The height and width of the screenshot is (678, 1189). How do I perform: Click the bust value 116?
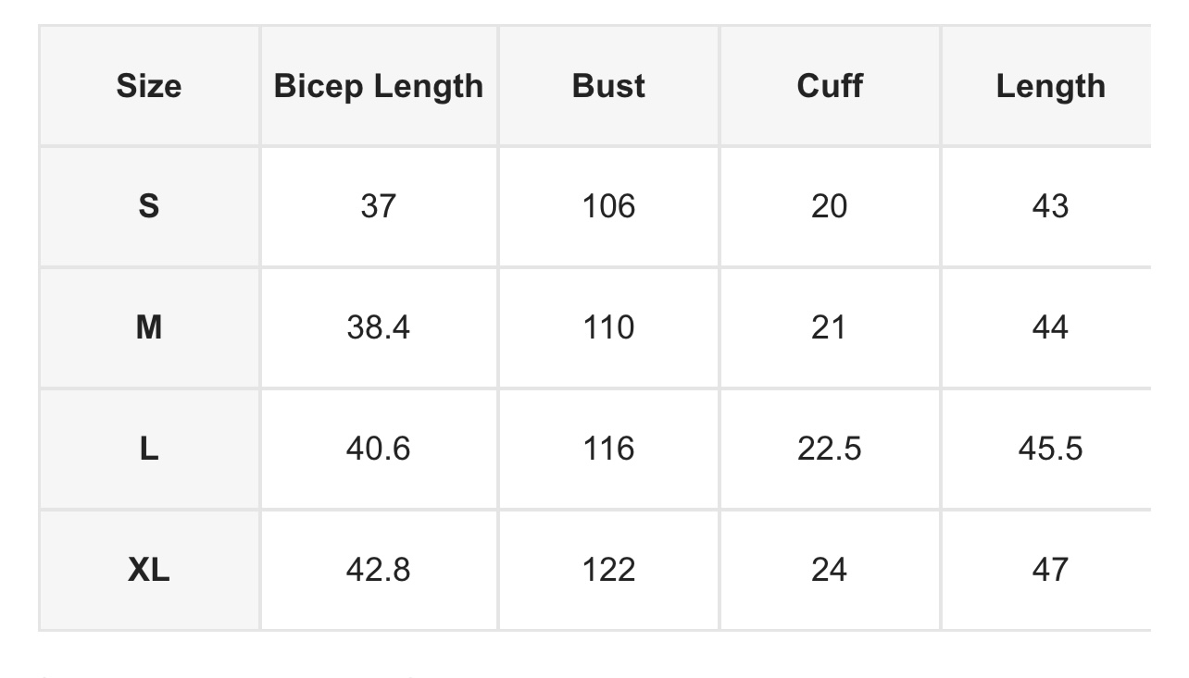608,449
